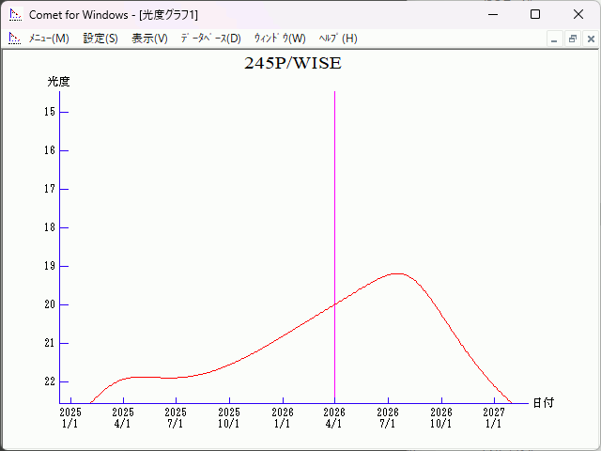Click the Comet for Windows title bar icon
This screenshot has width=601, height=451.
point(15,15)
